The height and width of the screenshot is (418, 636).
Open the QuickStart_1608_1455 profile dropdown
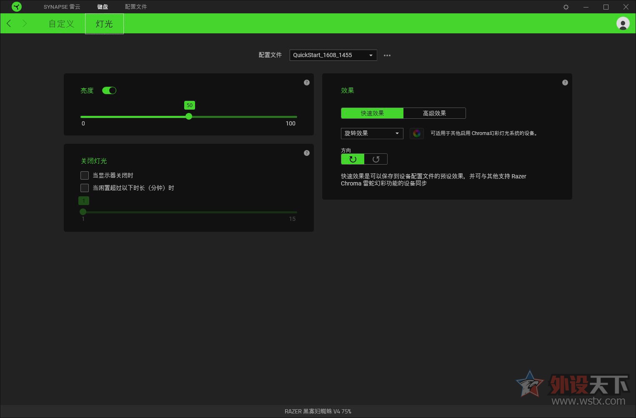click(333, 55)
